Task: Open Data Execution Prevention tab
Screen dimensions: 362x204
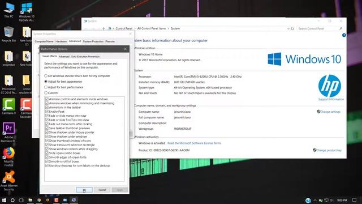Action: coord(85,57)
